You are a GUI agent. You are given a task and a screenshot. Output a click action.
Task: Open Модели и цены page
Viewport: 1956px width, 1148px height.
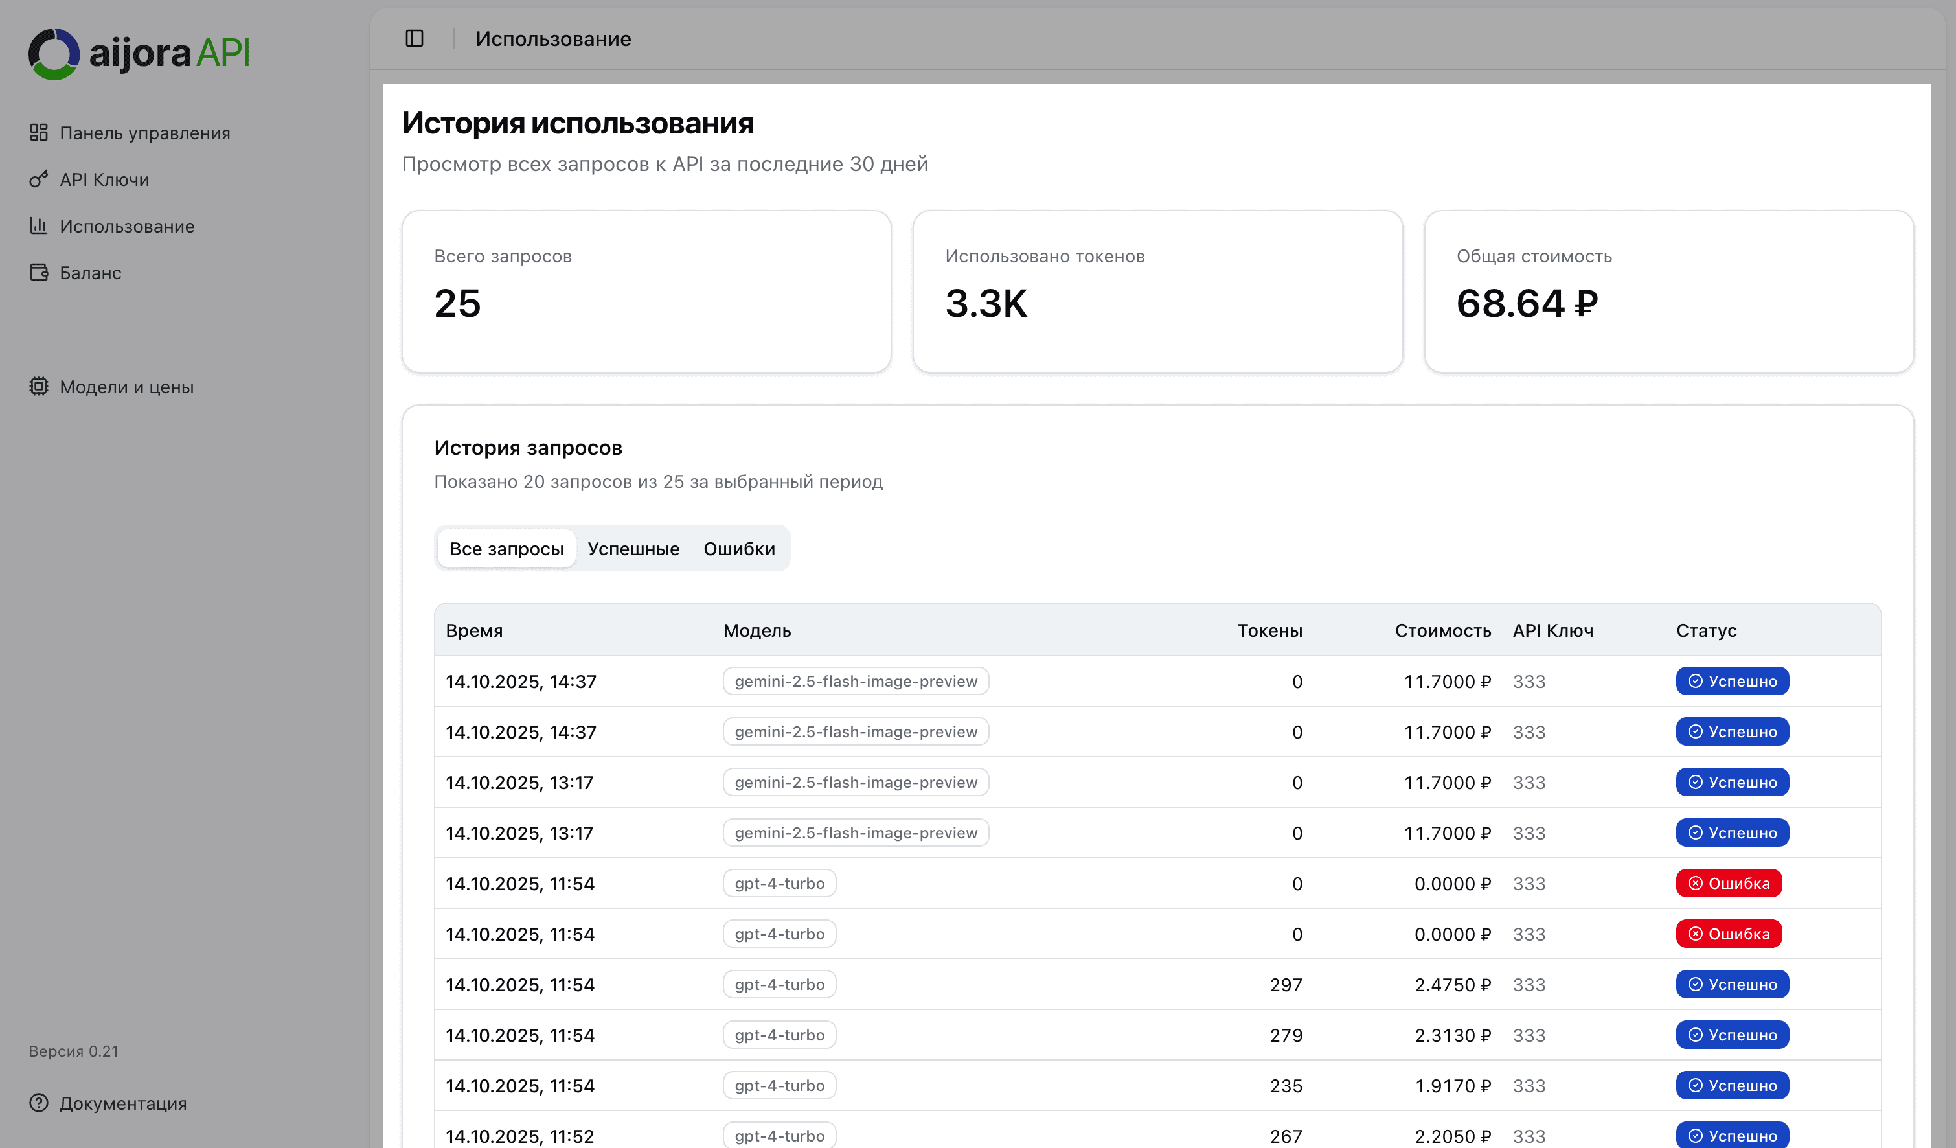(126, 387)
